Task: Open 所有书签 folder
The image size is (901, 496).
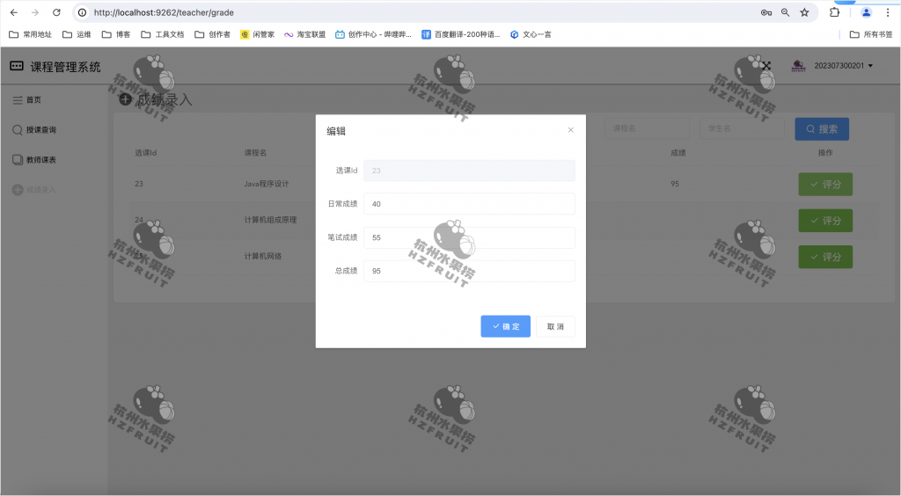Action: click(871, 34)
